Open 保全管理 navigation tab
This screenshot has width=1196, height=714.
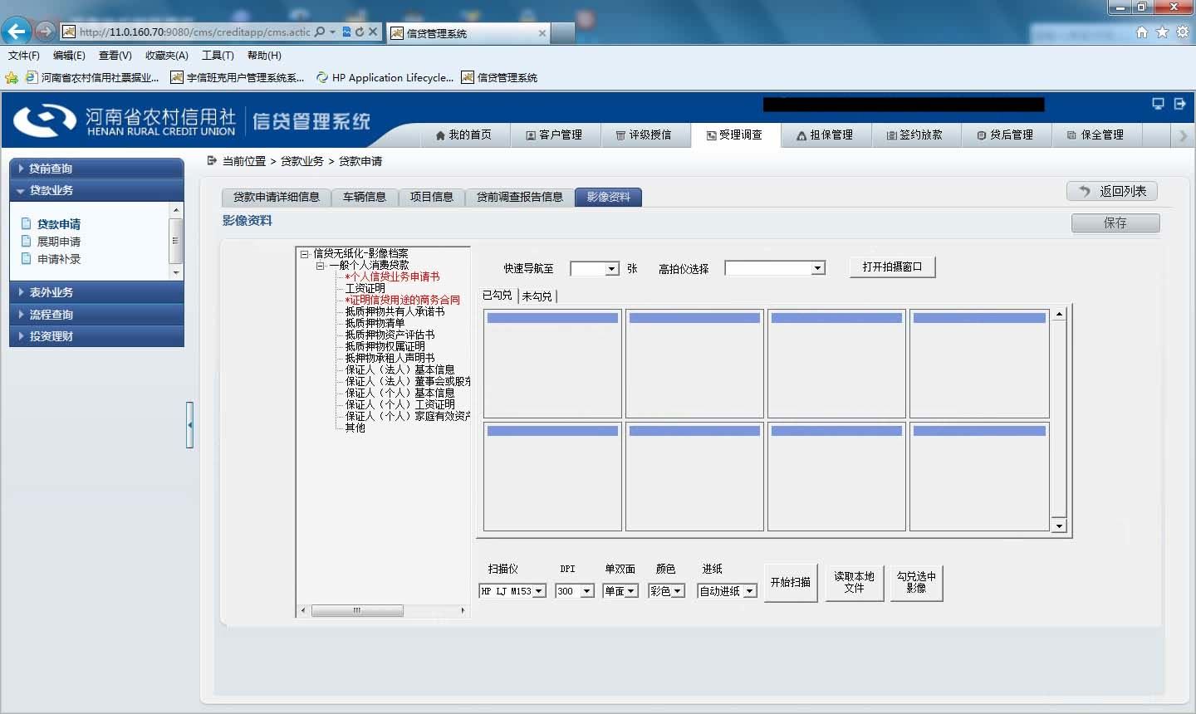click(1096, 134)
